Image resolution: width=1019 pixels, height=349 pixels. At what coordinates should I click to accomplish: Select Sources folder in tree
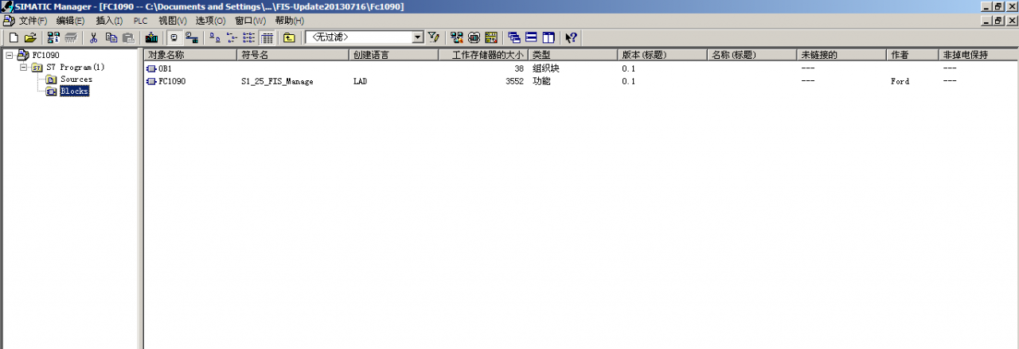[x=76, y=79]
